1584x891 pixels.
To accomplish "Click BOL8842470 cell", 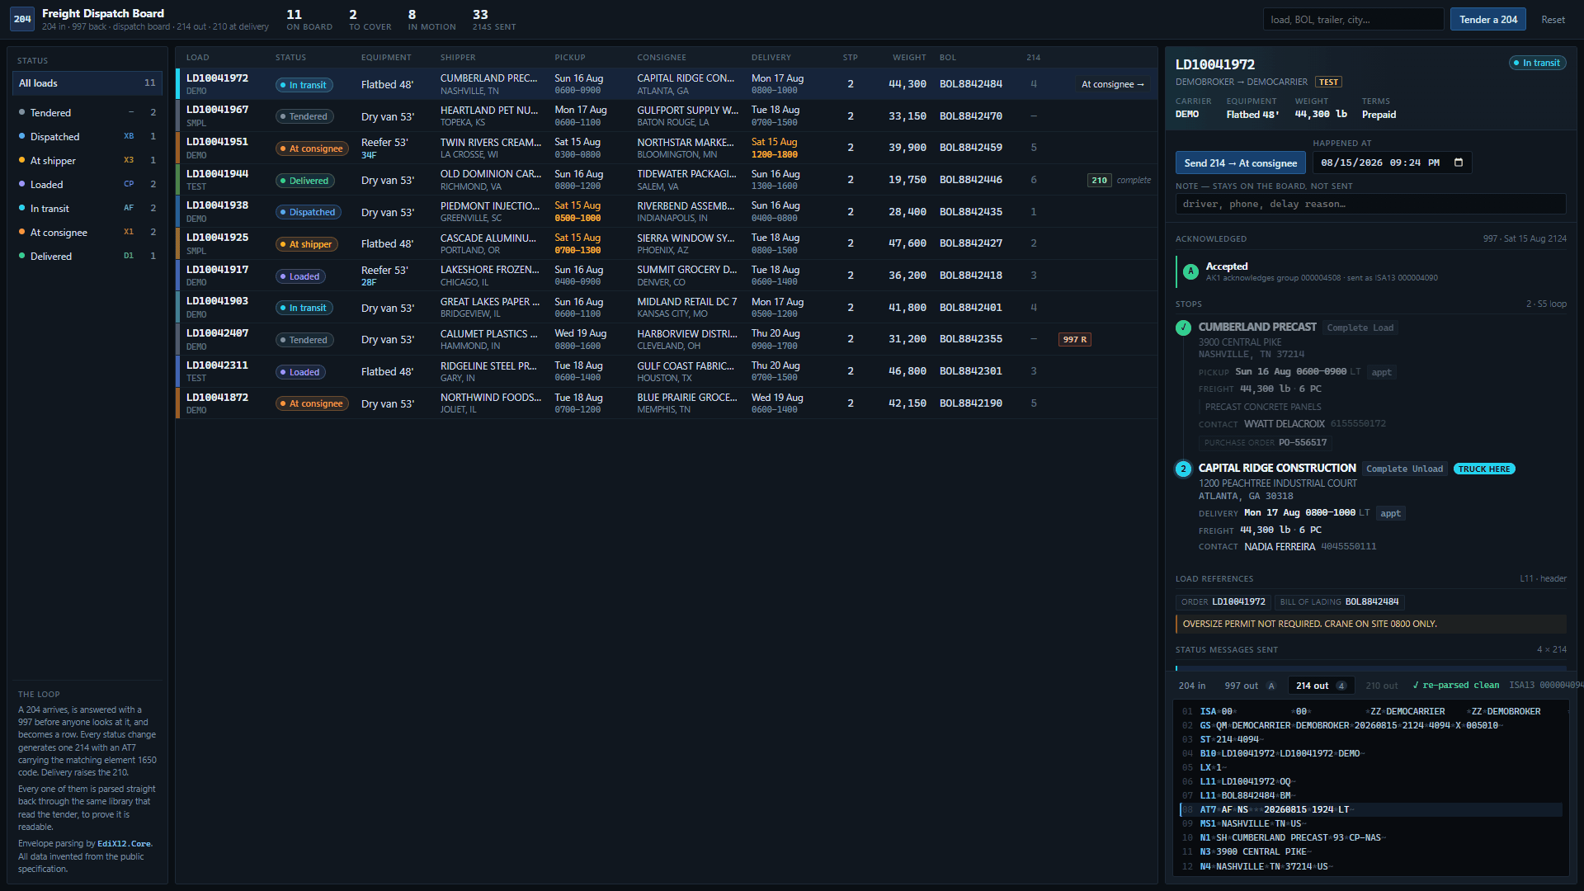I will pyautogui.click(x=970, y=116).
